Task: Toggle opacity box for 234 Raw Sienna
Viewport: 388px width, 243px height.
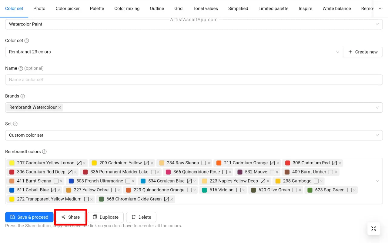Action: coord(204,163)
